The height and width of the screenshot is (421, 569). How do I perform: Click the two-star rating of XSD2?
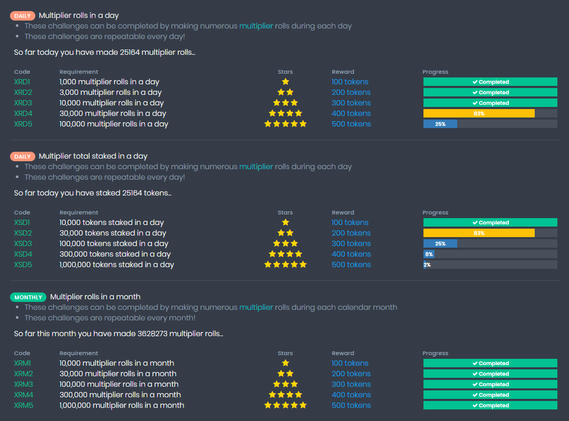[x=285, y=233]
